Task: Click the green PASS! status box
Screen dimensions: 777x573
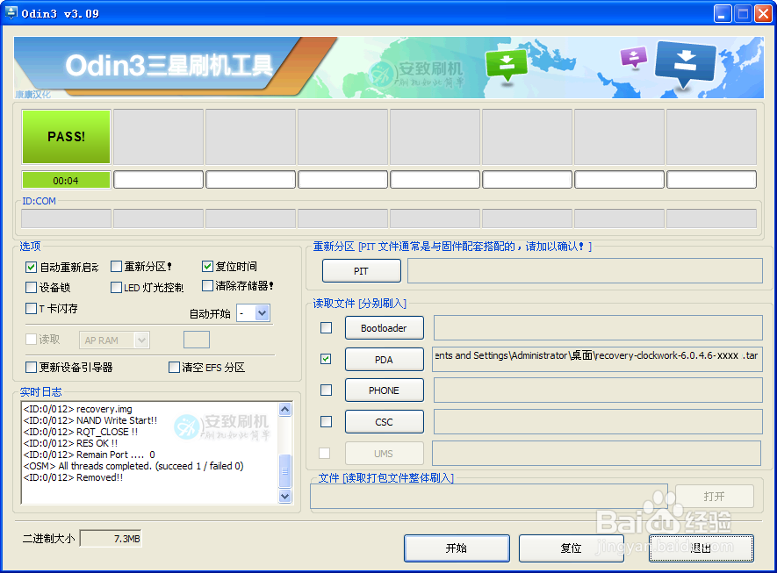Action: click(x=66, y=137)
